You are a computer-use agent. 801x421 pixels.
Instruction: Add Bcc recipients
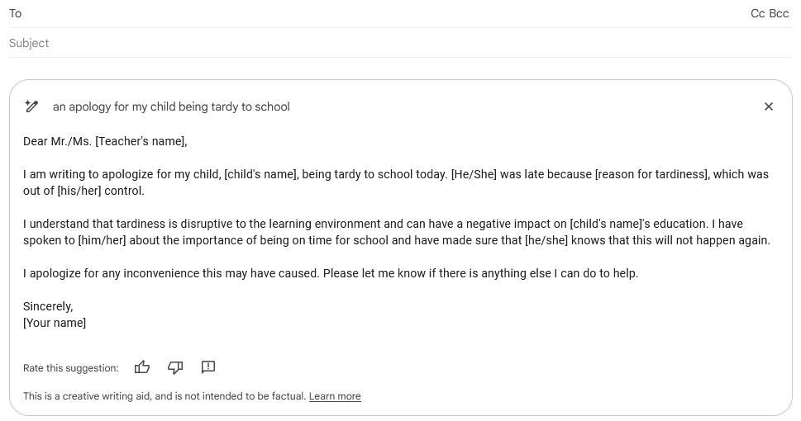click(x=779, y=13)
